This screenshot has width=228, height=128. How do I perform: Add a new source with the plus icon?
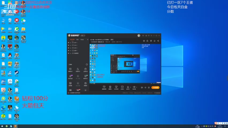point(87,40)
